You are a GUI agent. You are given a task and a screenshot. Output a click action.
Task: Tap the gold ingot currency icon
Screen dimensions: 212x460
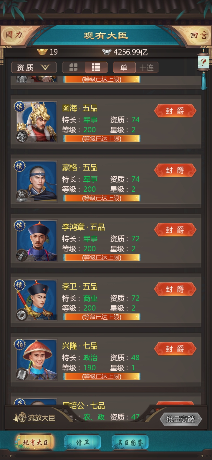click(42, 52)
